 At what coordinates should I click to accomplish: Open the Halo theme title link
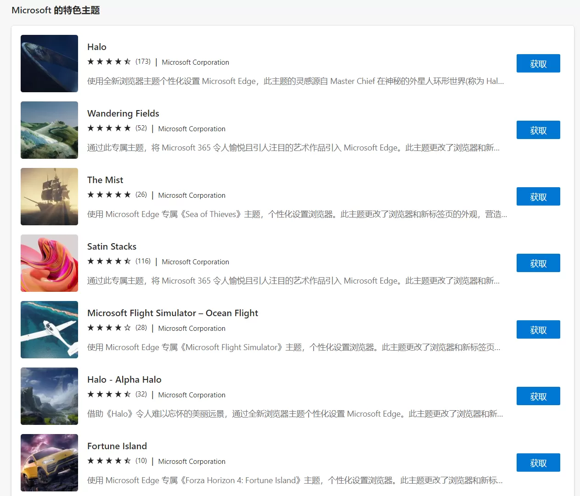click(97, 47)
